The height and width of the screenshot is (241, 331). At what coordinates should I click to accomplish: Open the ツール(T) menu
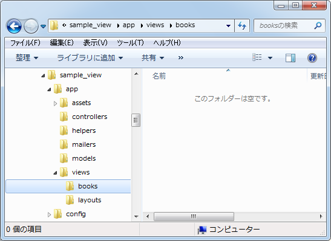pyautogui.click(x=130, y=43)
